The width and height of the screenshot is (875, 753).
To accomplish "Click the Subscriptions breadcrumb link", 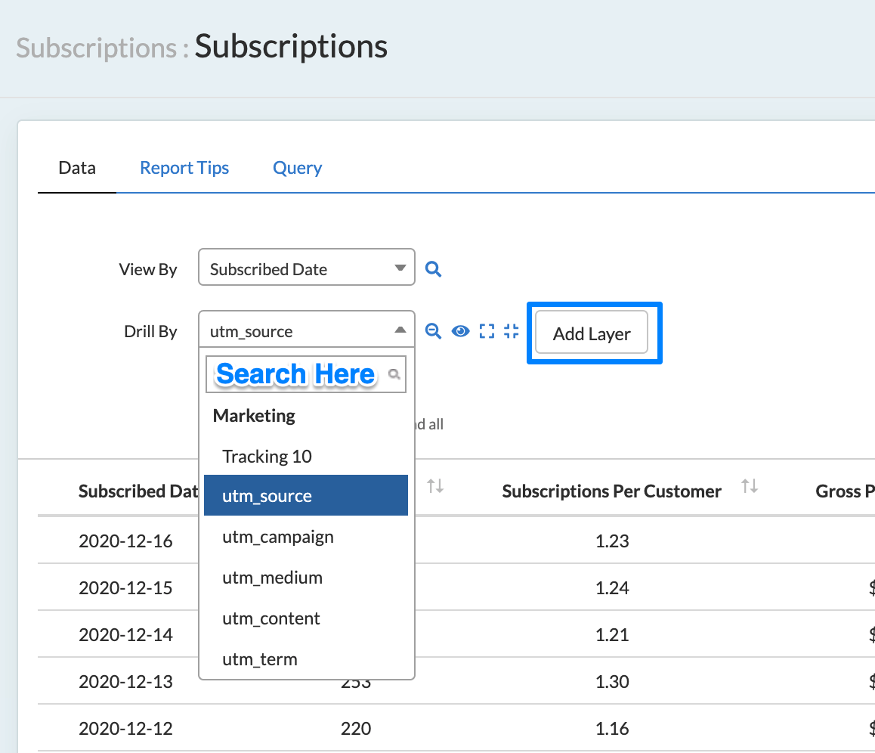I will pos(96,48).
